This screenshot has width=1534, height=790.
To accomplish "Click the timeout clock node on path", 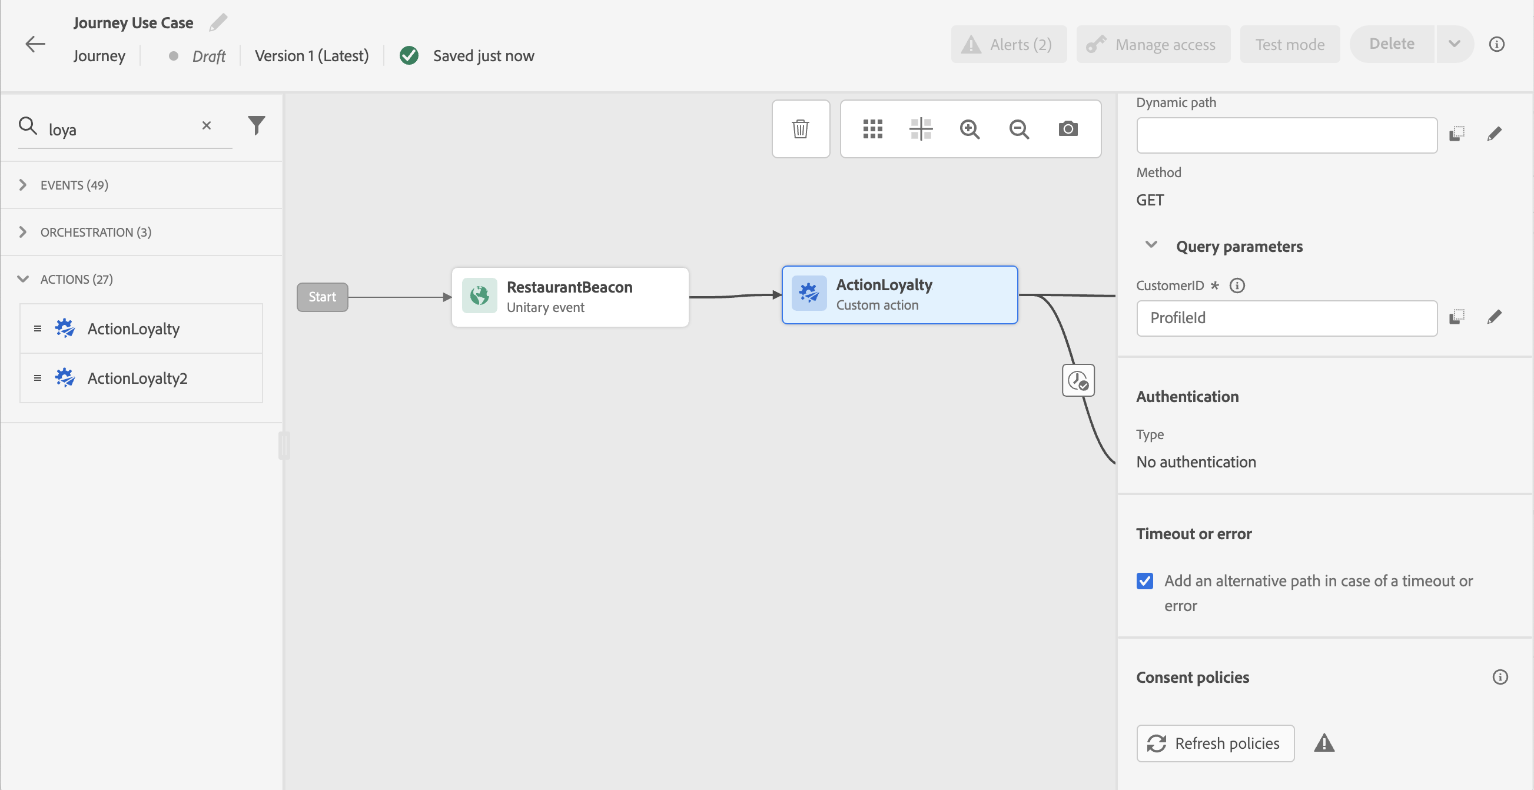I will pyautogui.click(x=1078, y=380).
